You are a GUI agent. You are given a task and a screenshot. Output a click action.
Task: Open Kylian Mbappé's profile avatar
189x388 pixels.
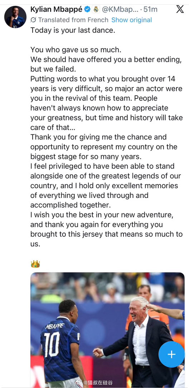15,17
